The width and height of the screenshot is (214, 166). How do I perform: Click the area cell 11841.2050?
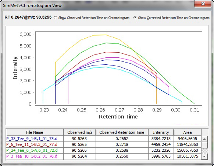188,144
